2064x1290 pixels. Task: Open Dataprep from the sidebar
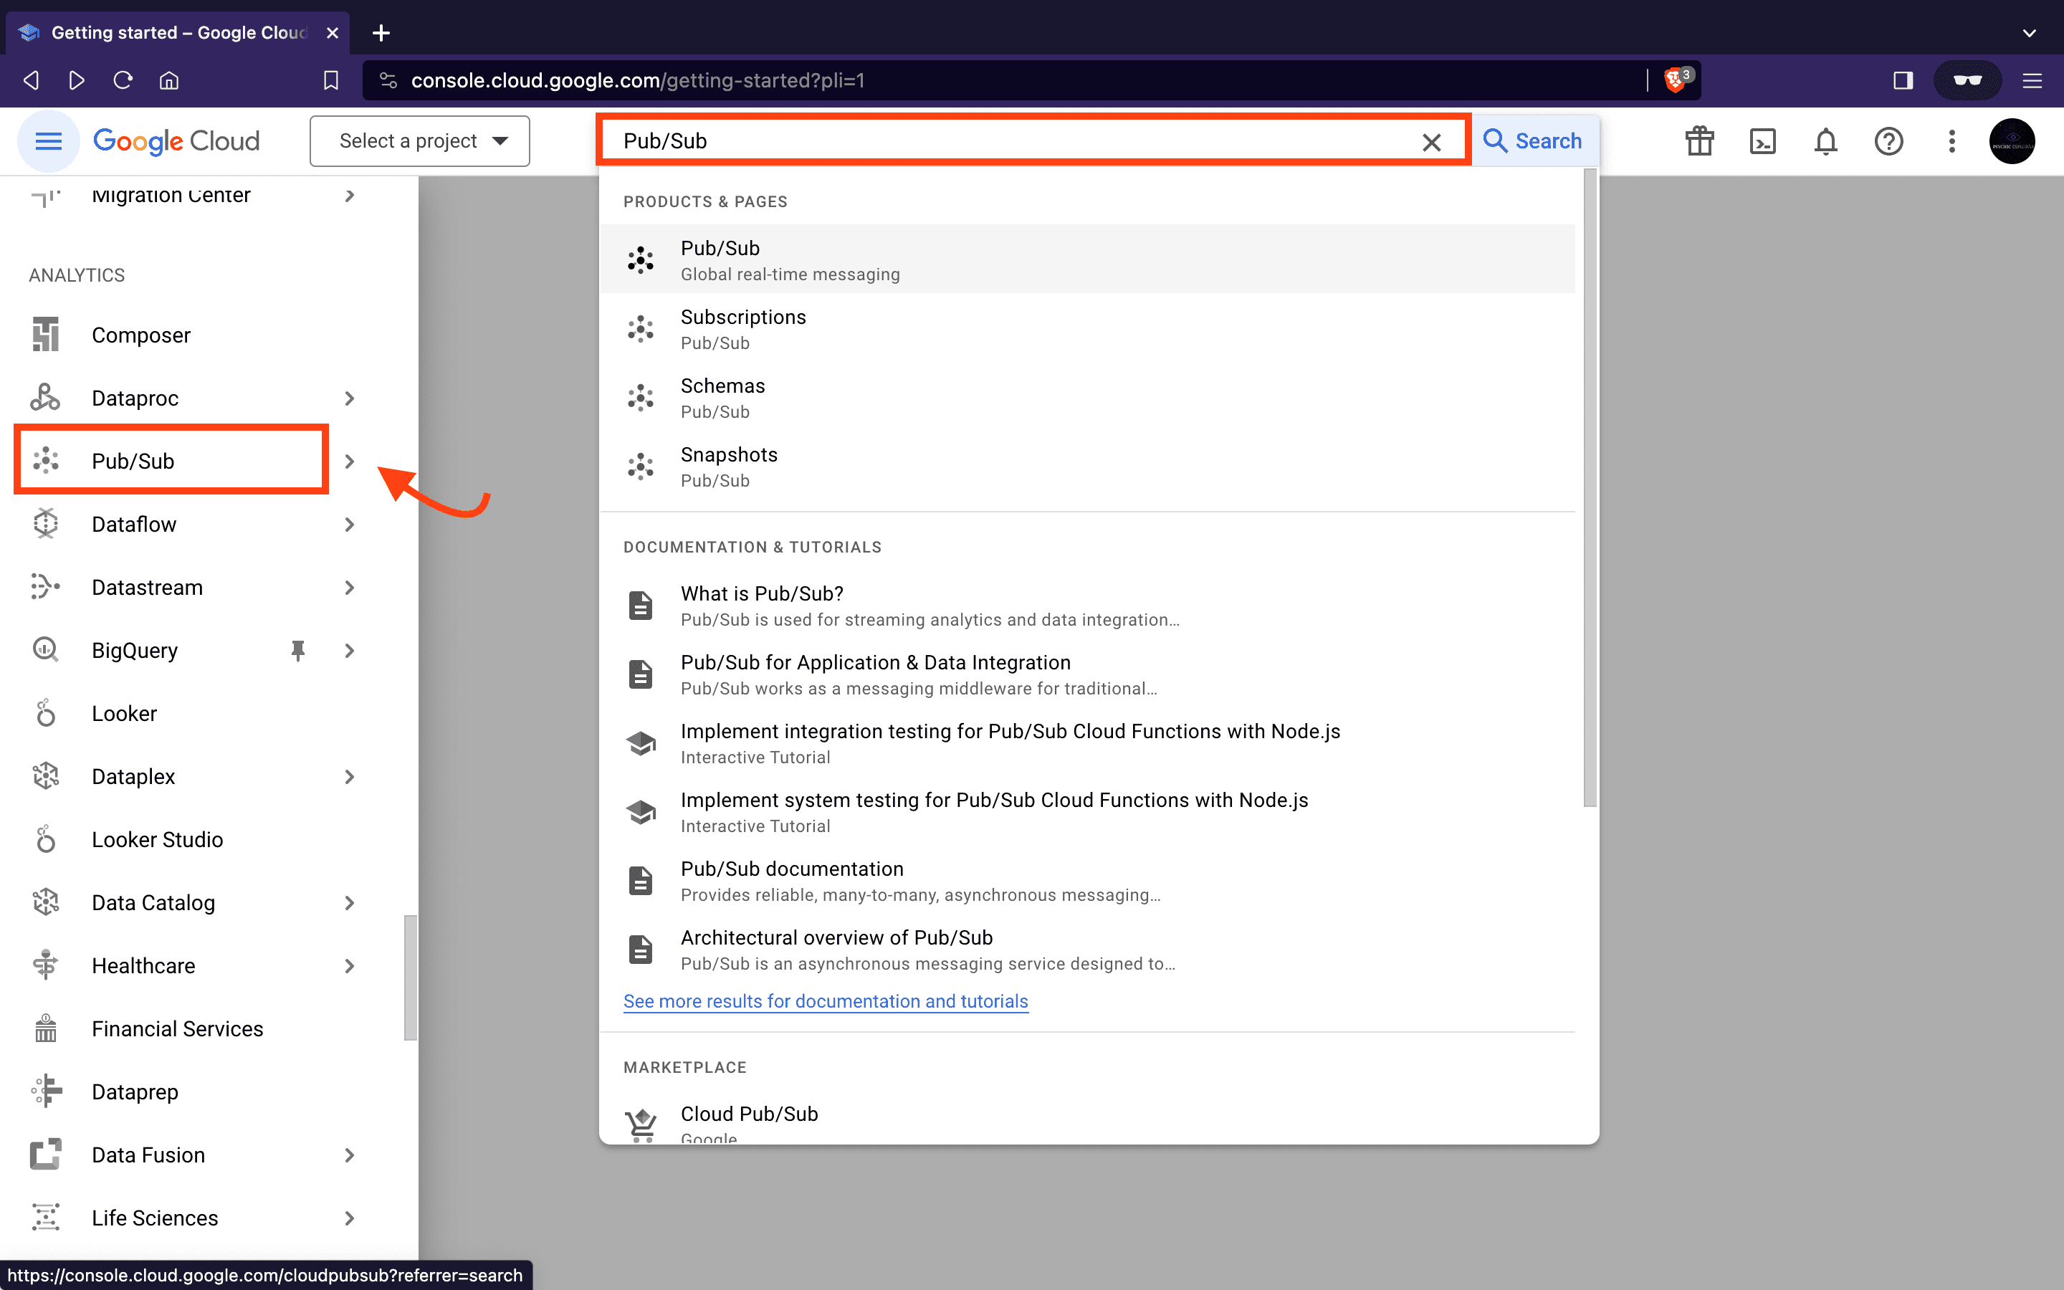(x=135, y=1092)
